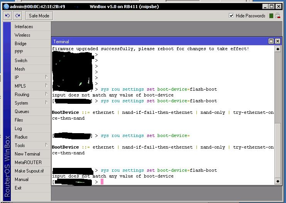This screenshot has height=203, width=286.
Task: Minimize the WinBox main window
Action: pos(266,7)
